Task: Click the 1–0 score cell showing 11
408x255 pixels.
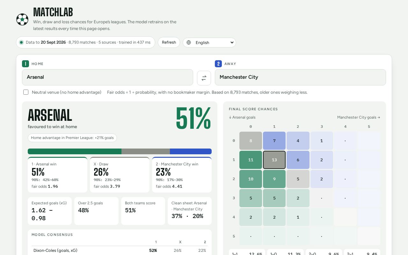Action: [x=251, y=160]
